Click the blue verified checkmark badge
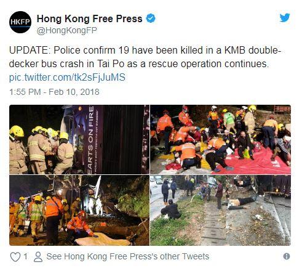 pos(151,18)
